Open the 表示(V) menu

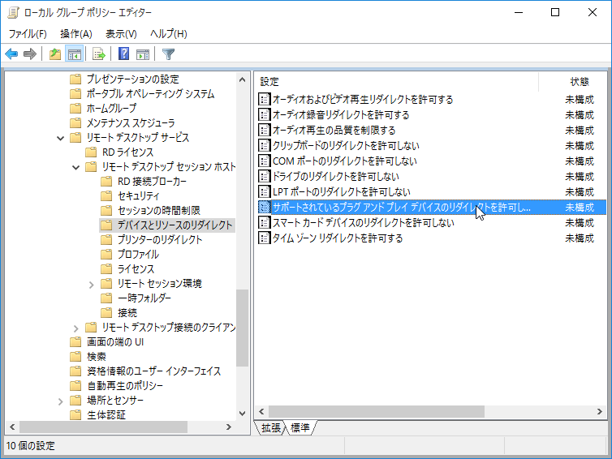121,34
